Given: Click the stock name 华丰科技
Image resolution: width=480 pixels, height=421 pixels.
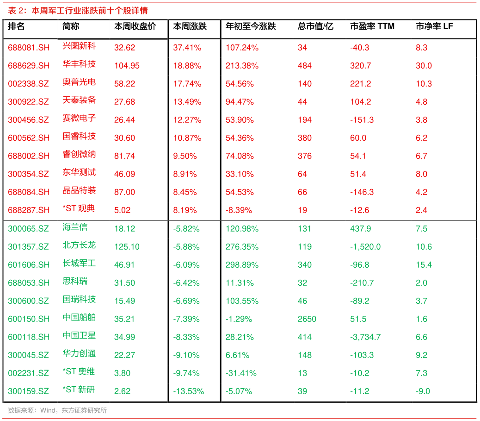Looking at the screenshot, I should click(79, 64).
